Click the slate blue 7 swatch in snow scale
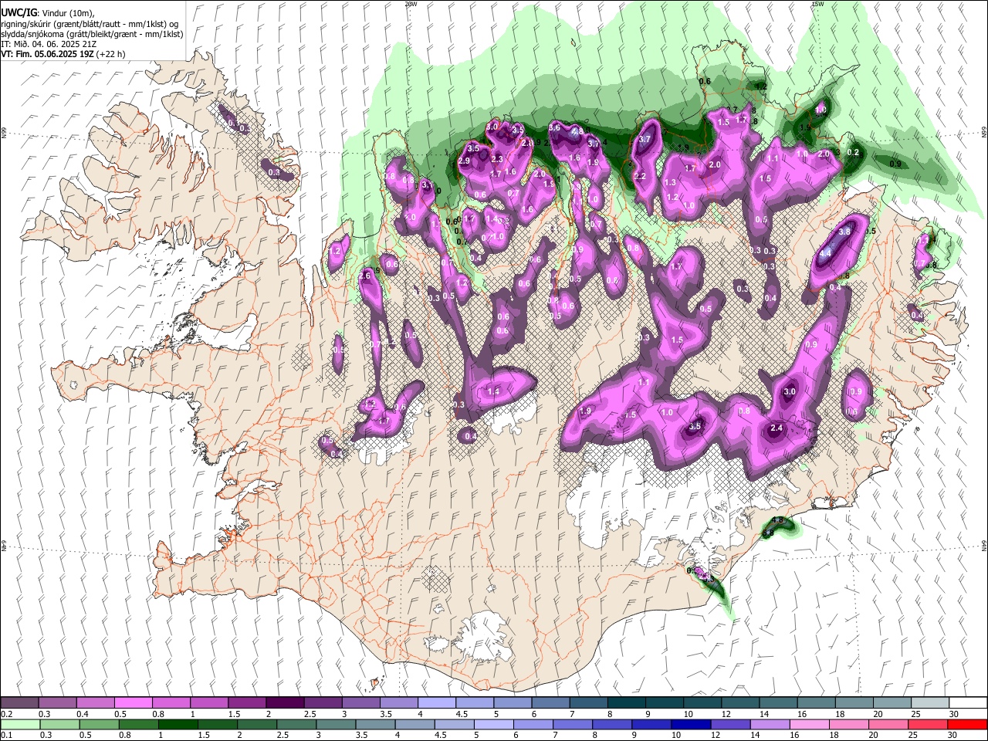Viewport: 988px width, 741px height. coord(587,702)
